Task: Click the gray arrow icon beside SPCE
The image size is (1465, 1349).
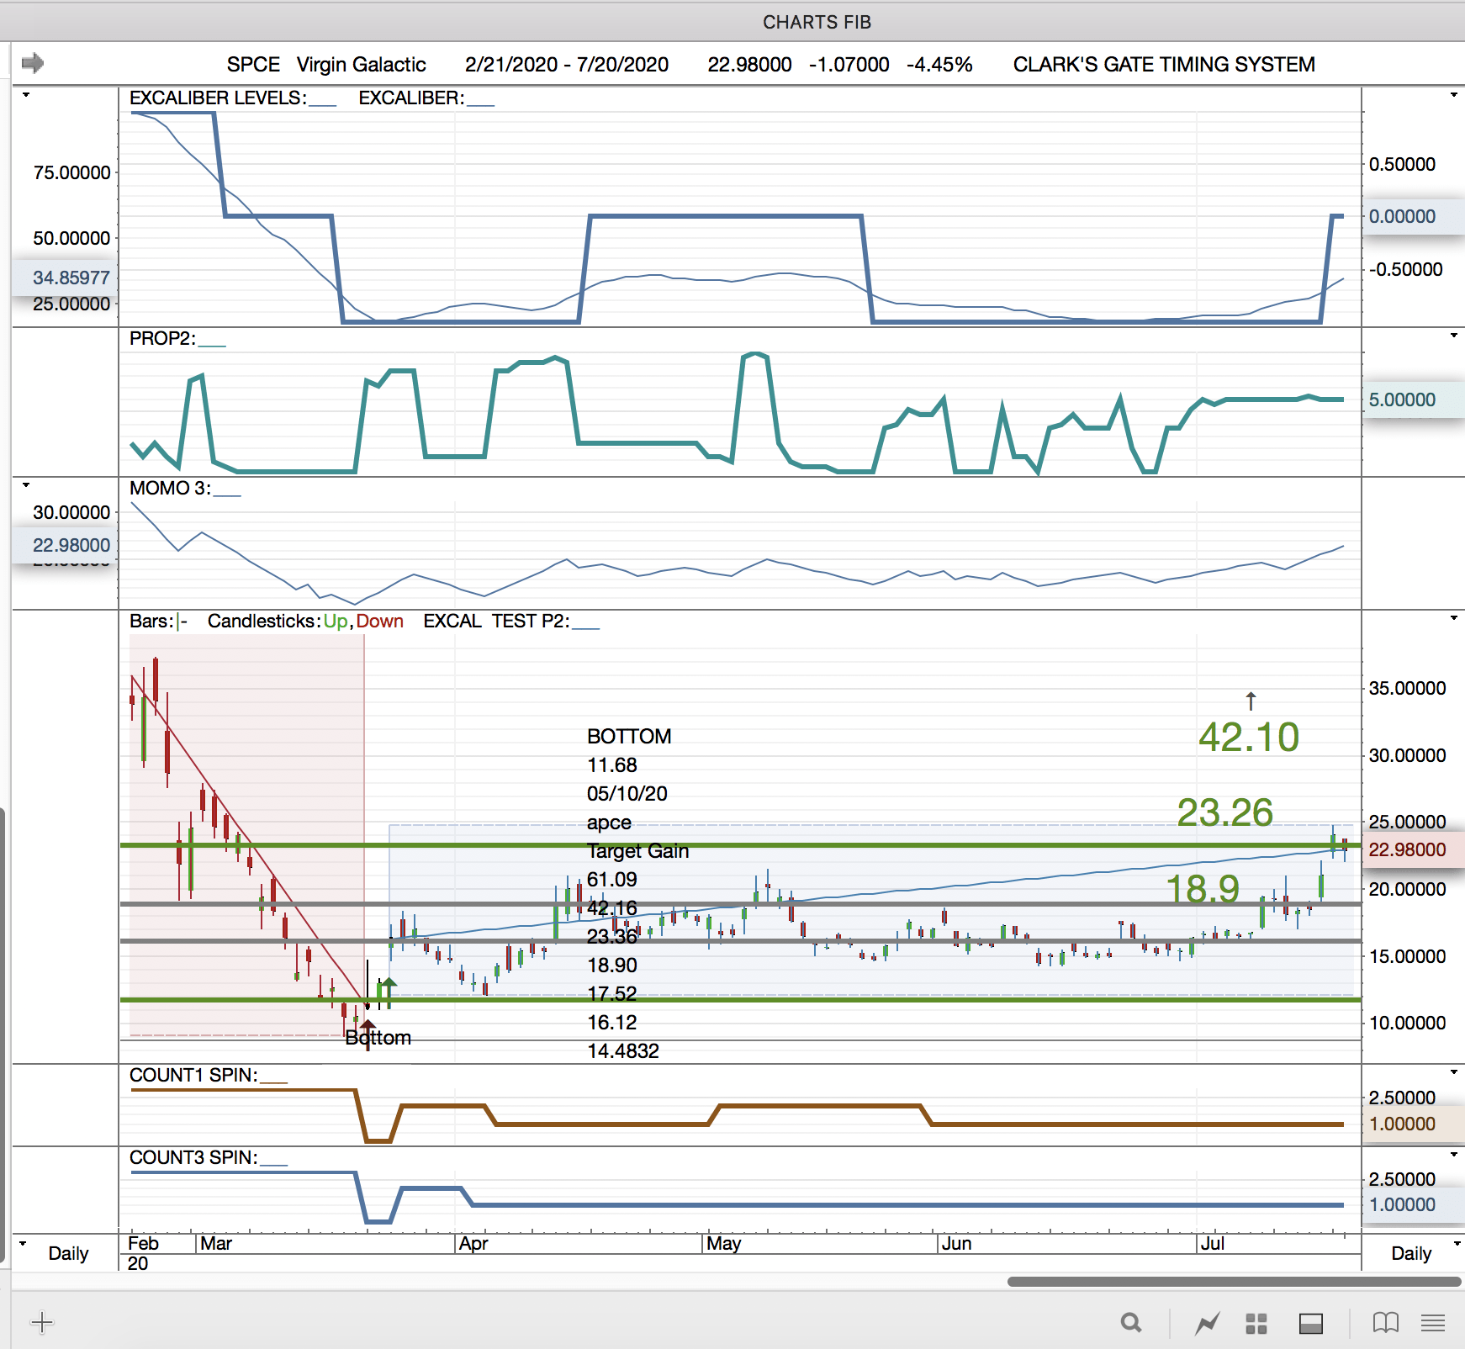Action: tap(33, 63)
